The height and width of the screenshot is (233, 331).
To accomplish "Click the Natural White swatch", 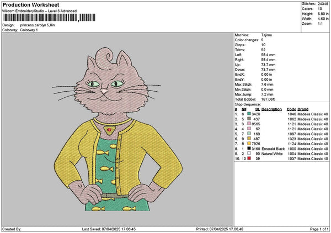I will 249,153.
